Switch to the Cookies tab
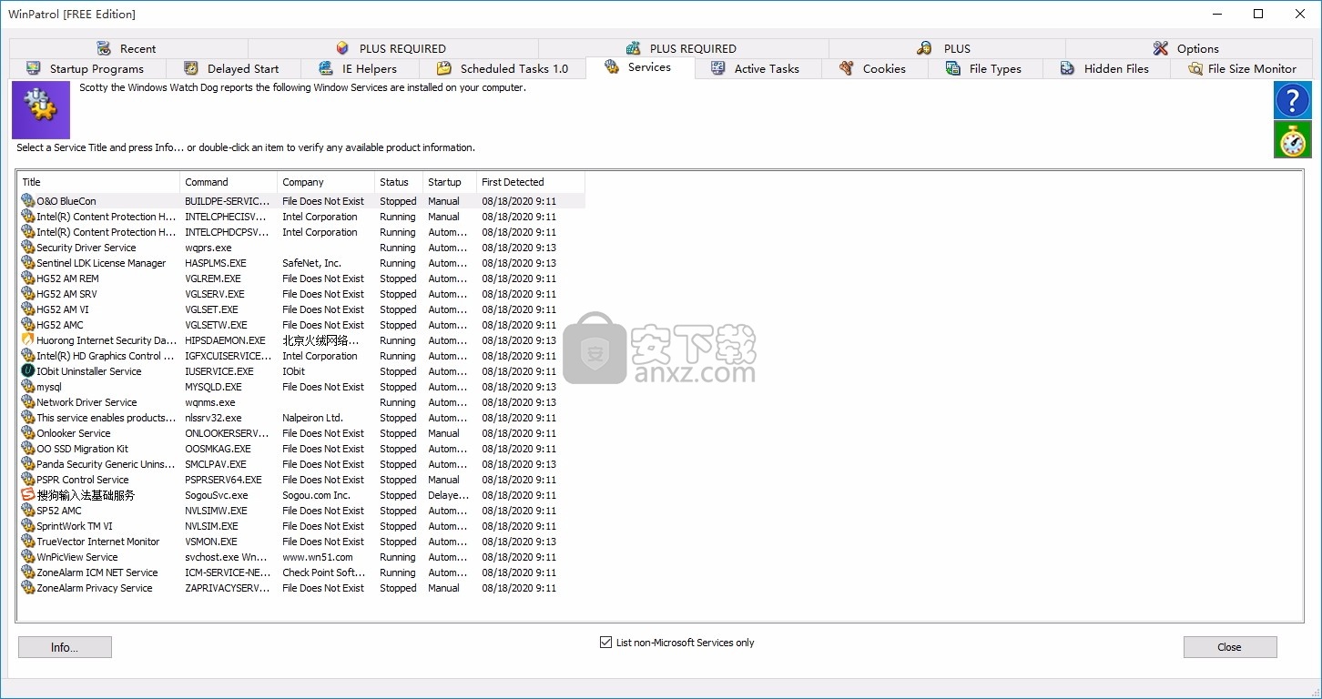Image resolution: width=1322 pixels, height=699 pixels. 875,68
